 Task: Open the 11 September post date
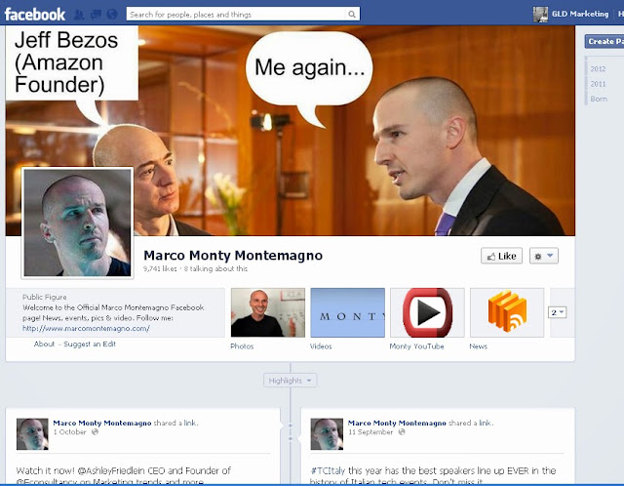click(x=370, y=431)
